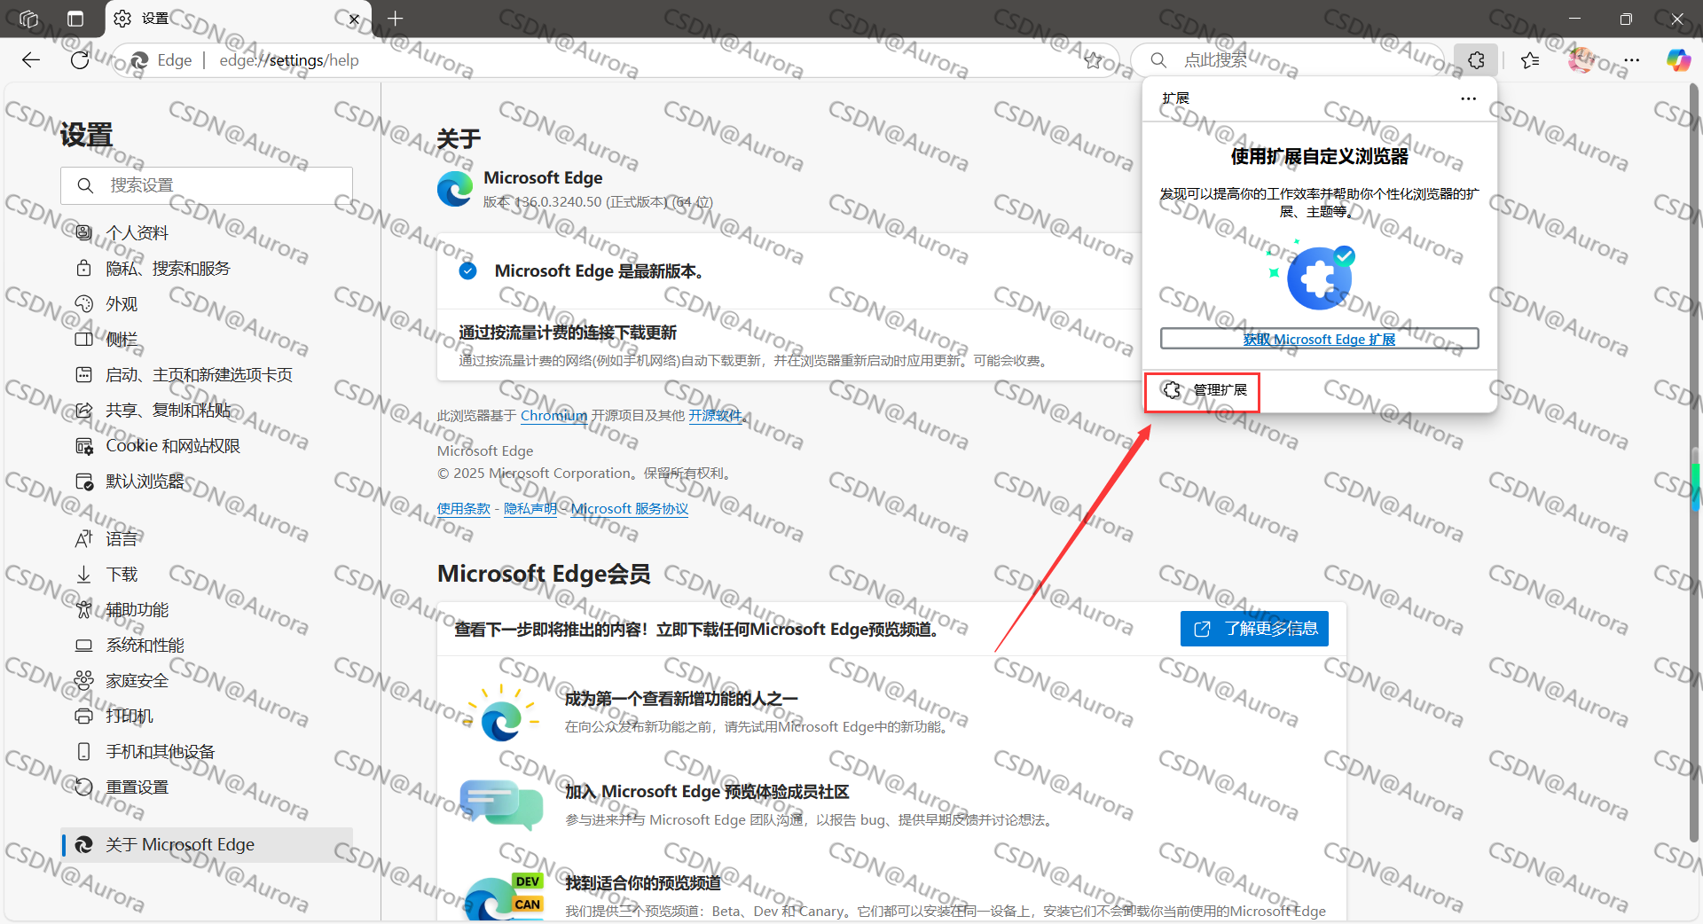Open the 开源软件 link

pyautogui.click(x=715, y=416)
